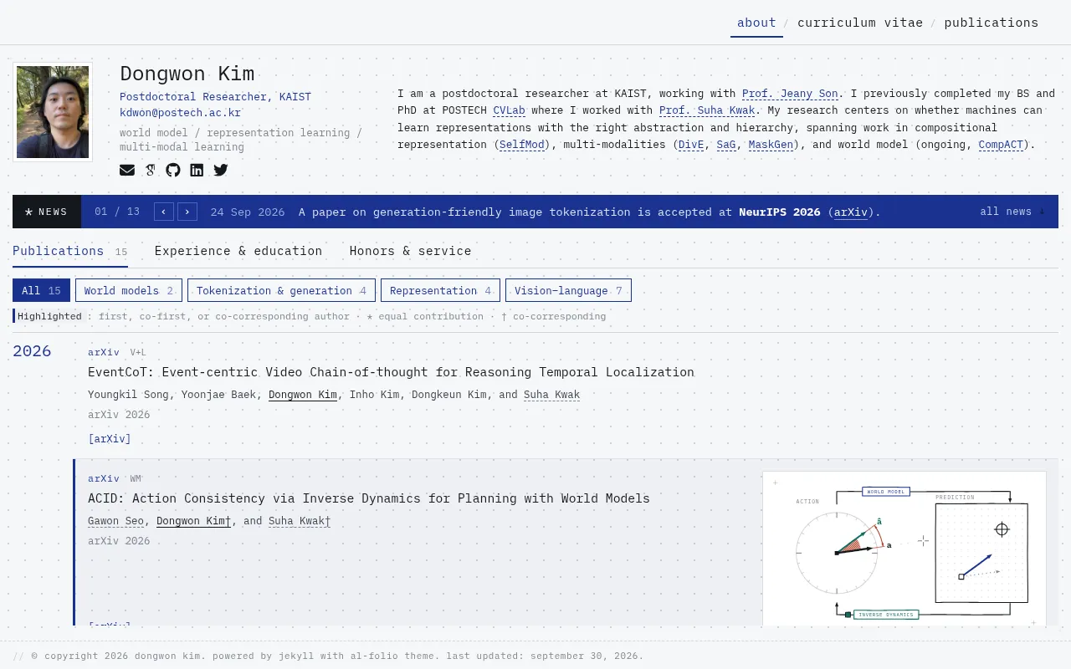This screenshot has height=669, width=1071.
Task: Click the ACID paper title
Action: pyautogui.click(x=369, y=498)
